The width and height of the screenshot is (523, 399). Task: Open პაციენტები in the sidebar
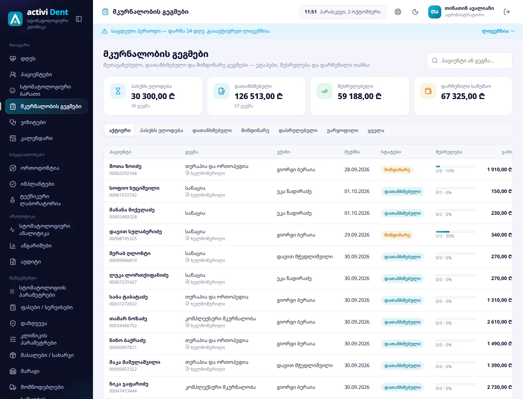(x=46, y=74)
